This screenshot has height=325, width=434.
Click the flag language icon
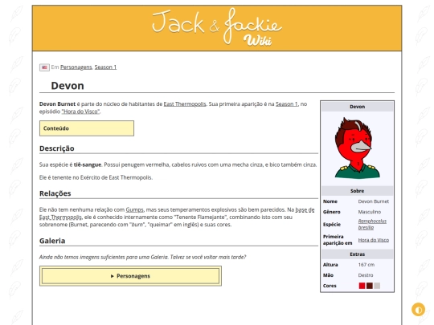pyautogui.click(x=44, y=67)
